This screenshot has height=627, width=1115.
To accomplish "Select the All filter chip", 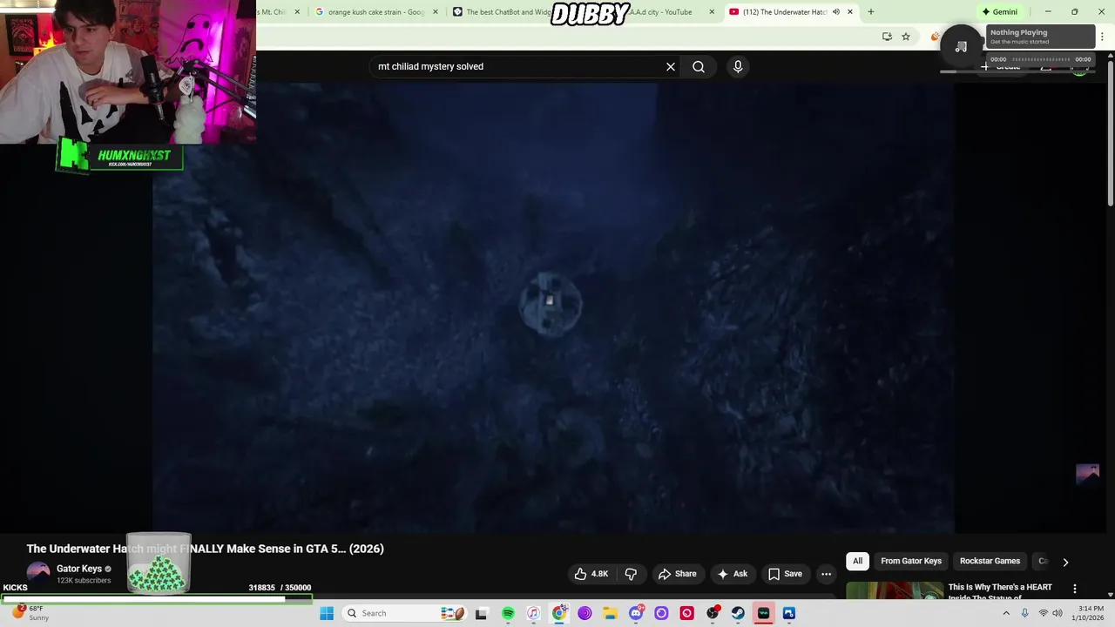I will (x=857, y=561).
